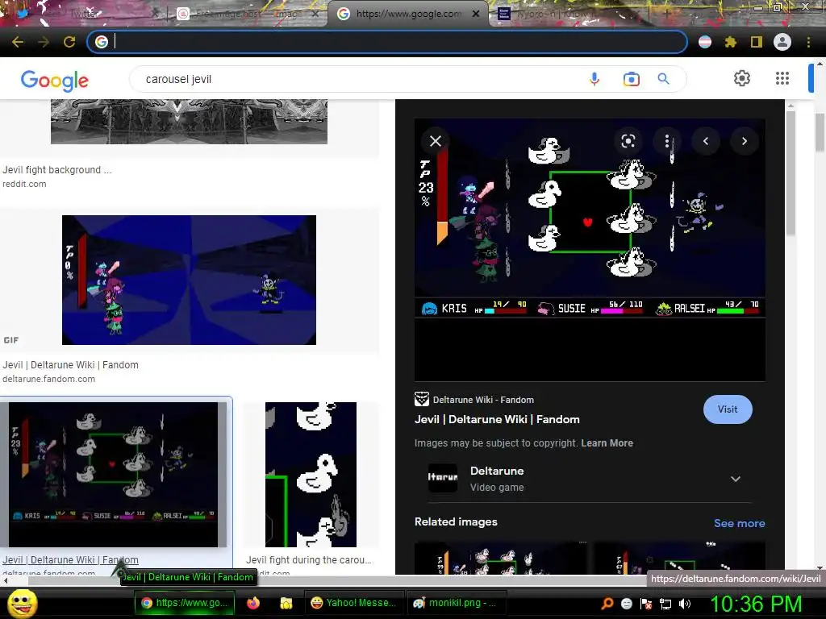
Task: Open the Learn More copyright link
Action: [x=607, y=443]
